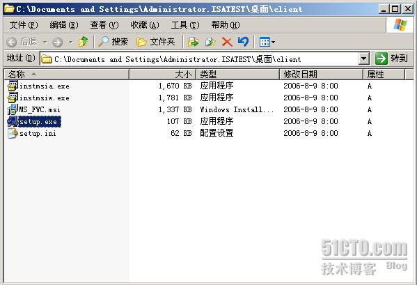Select instmsia.exe file icon

click(13, 86)
